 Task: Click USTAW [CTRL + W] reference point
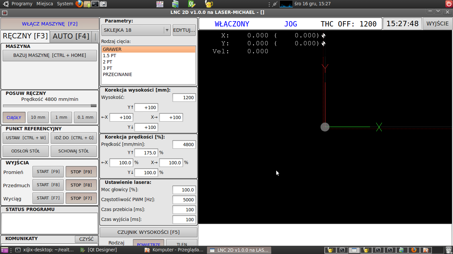pos(26,138)
